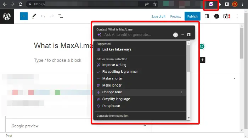This screenshot has height=138, width=248.
Task: Select Fix spelling & grammar
Action: point(140,72)
